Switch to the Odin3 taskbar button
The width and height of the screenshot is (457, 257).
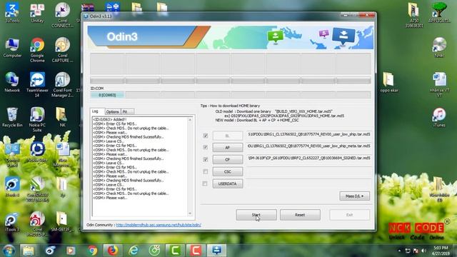pos(217,251)
